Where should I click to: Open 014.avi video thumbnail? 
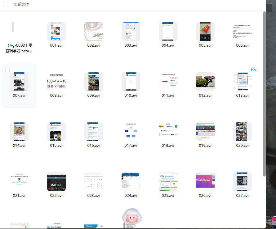[19, 132]
